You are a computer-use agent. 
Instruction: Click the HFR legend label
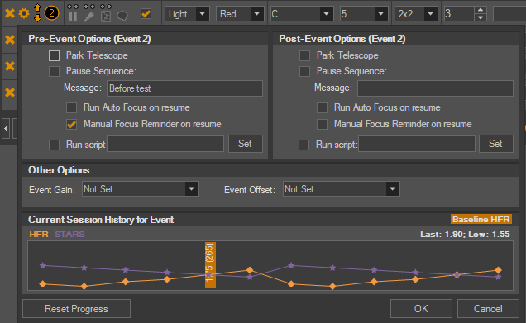tap(39, 235)
